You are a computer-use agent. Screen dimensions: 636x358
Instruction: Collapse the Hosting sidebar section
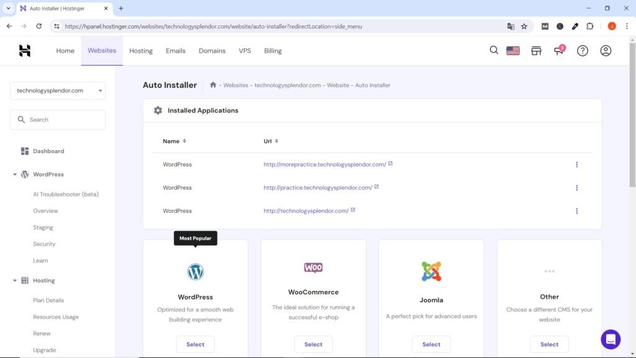(14, 280)
